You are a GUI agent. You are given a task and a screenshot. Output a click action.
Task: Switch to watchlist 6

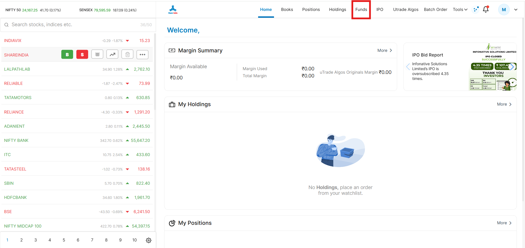point(78,240)
